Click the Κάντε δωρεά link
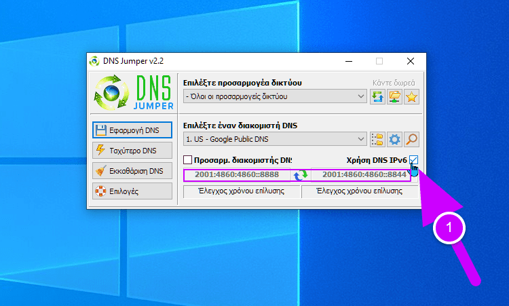 (394, 83)
